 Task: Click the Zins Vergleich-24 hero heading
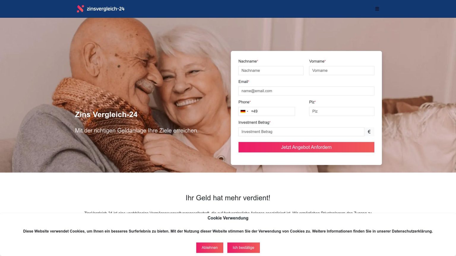[x=106, y=115]
